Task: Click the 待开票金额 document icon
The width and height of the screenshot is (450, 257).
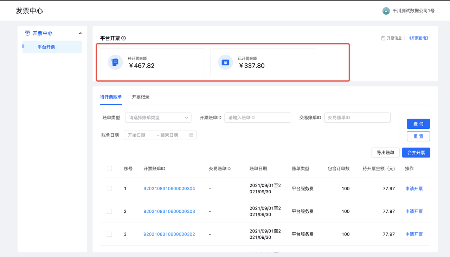Action: tap(115, 62)
